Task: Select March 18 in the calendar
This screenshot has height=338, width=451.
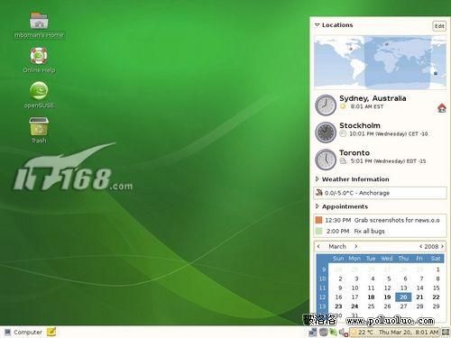Action: [x=371, y=297]
